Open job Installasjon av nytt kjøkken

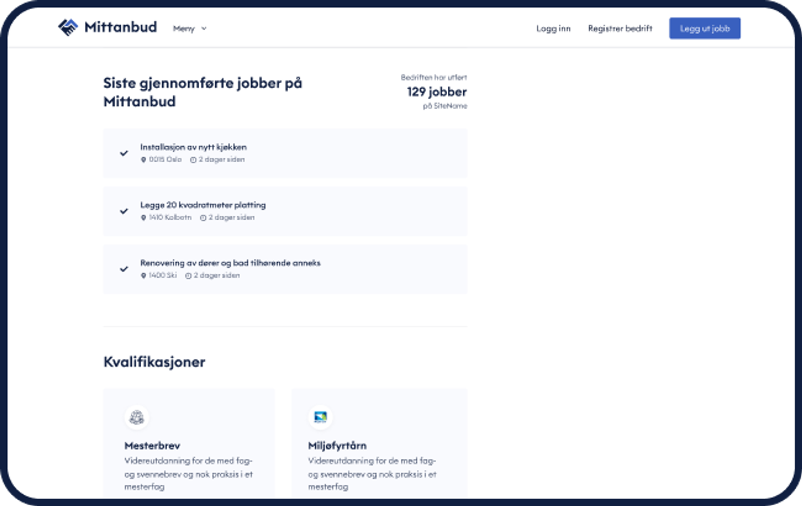click(193, 147)
